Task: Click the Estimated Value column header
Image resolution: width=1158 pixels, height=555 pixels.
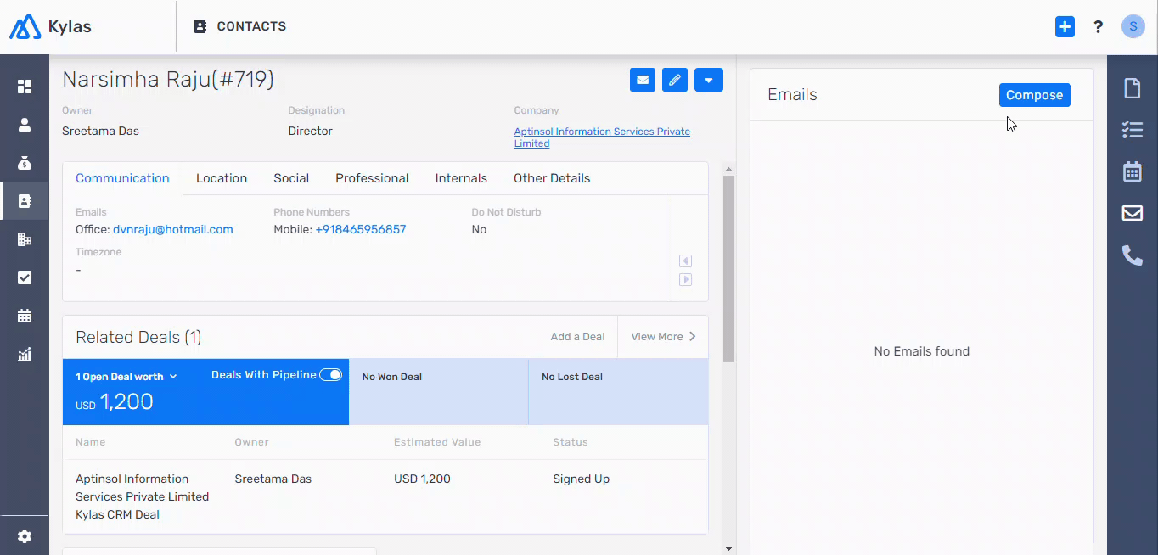Action: [437, 442]
